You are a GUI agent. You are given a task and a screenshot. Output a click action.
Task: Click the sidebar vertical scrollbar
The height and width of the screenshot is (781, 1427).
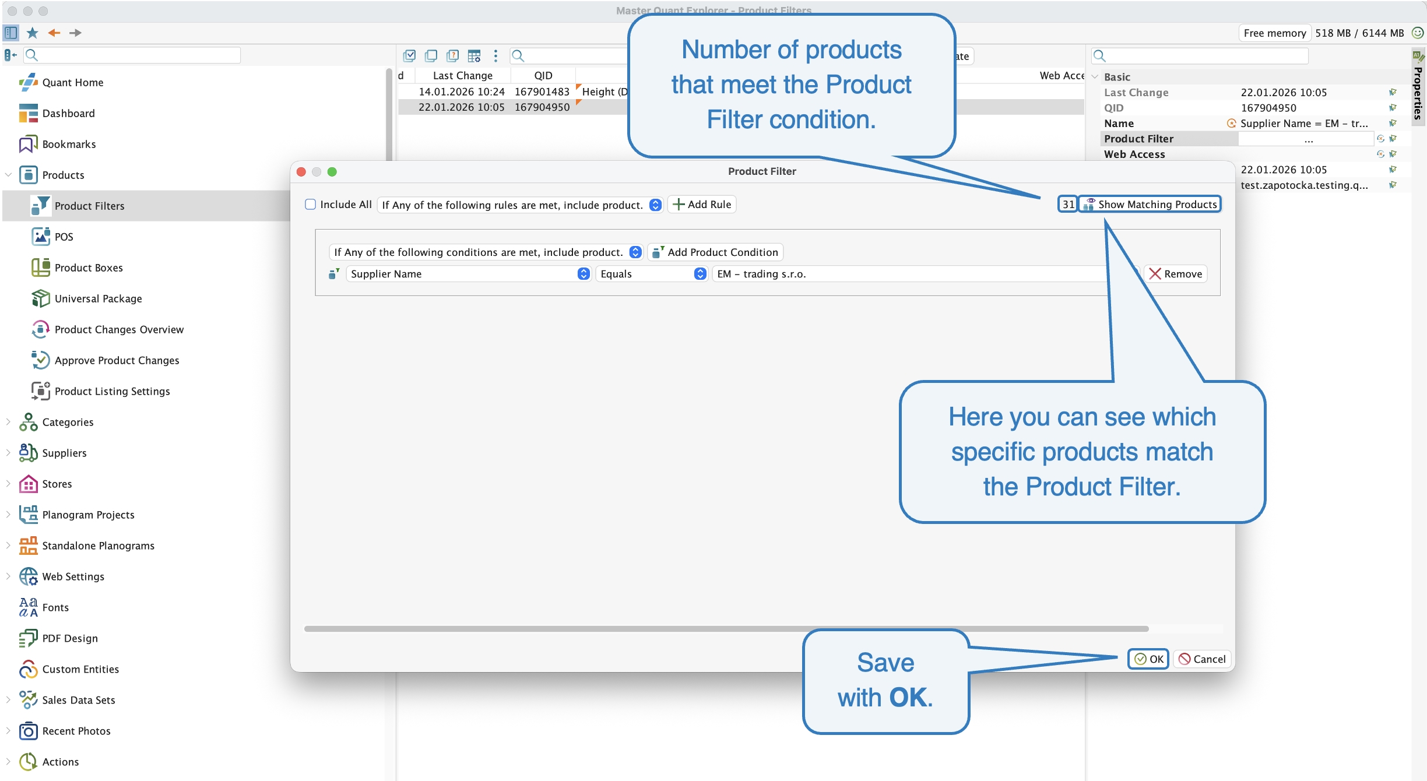[389, 114]
